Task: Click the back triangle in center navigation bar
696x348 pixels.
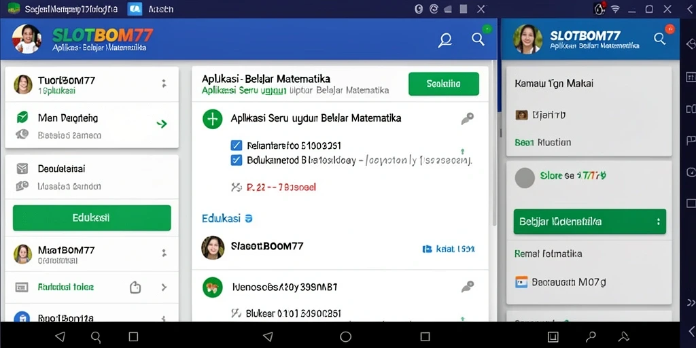Action: (268, 336)
